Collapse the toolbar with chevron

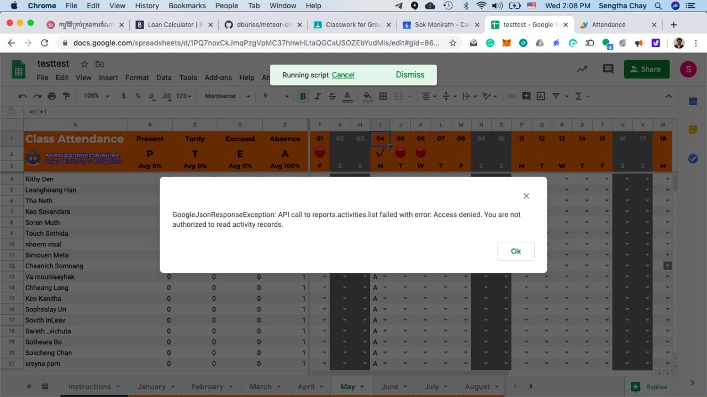click(668, 96)
